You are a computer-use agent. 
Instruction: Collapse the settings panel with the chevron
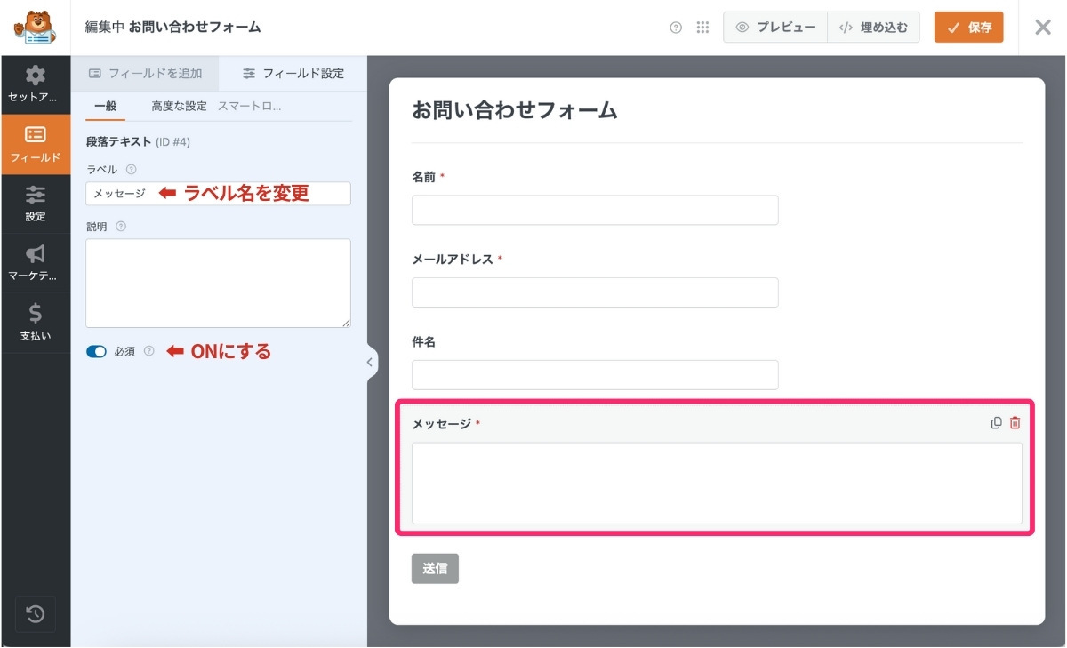click(370, 361)
